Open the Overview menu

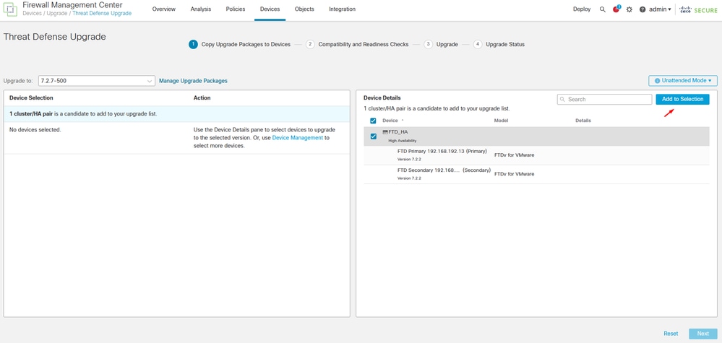pyautogui.click(x=164, y=9)
